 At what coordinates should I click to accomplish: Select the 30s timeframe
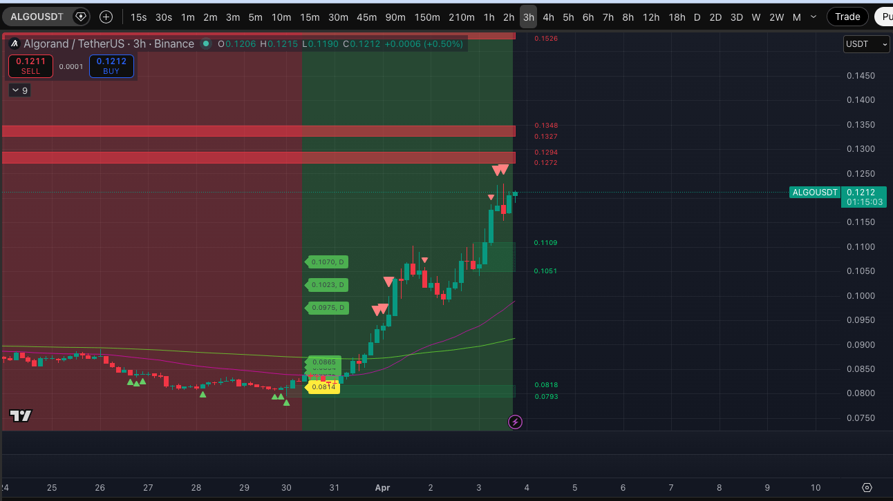tap(164, 17)
